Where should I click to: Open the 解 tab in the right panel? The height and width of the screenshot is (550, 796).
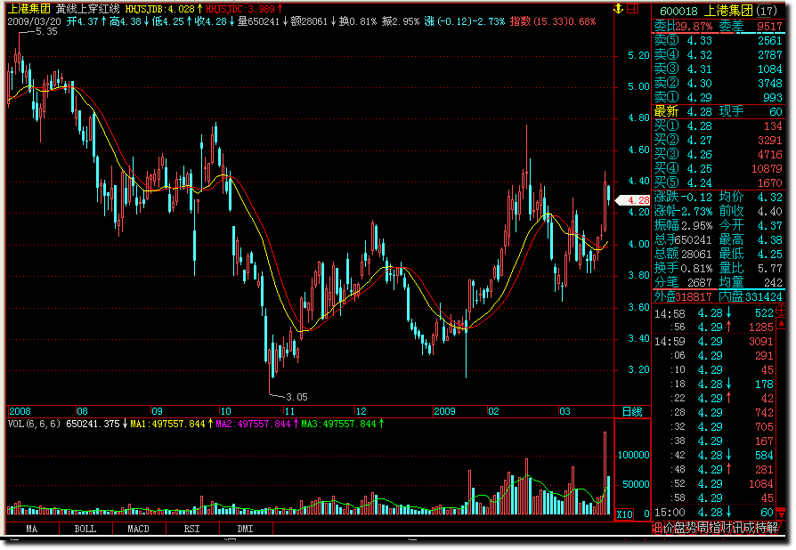(773, 528)
